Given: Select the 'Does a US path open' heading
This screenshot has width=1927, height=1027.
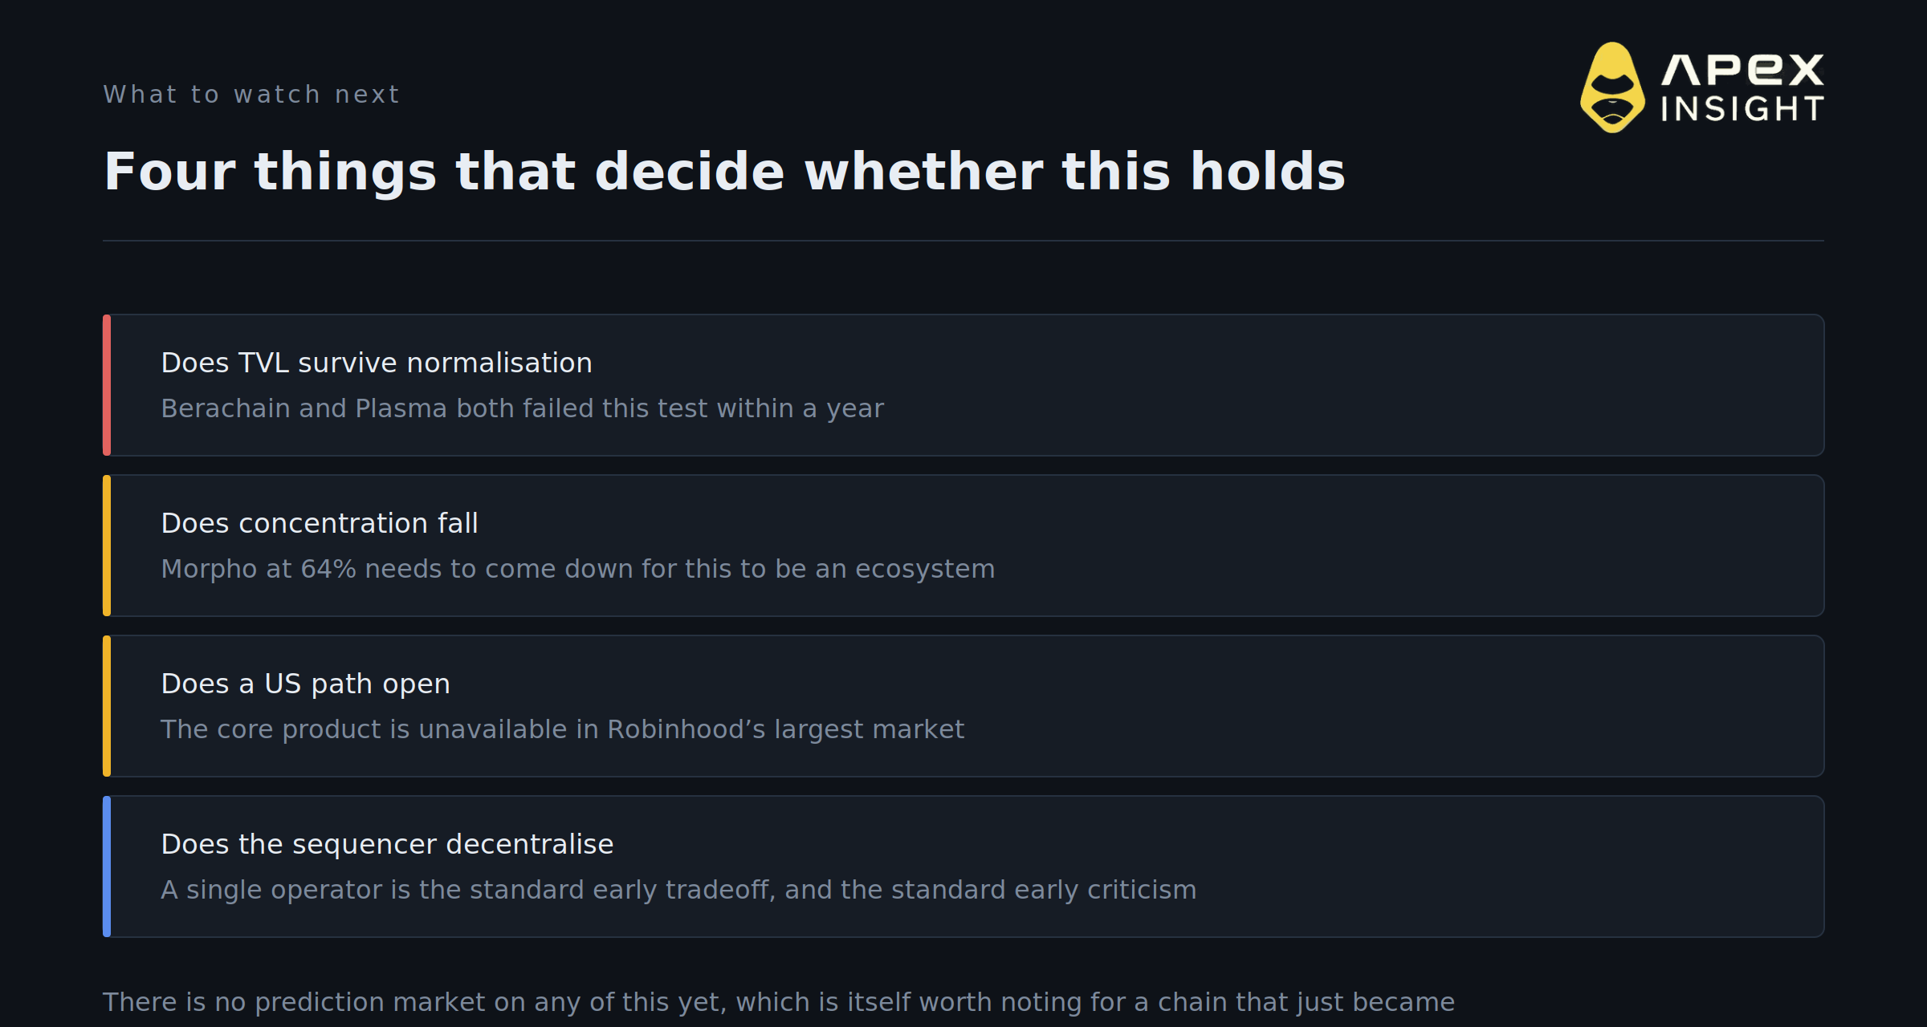Looking at the screenshot, I should click(x=305, y=684).
